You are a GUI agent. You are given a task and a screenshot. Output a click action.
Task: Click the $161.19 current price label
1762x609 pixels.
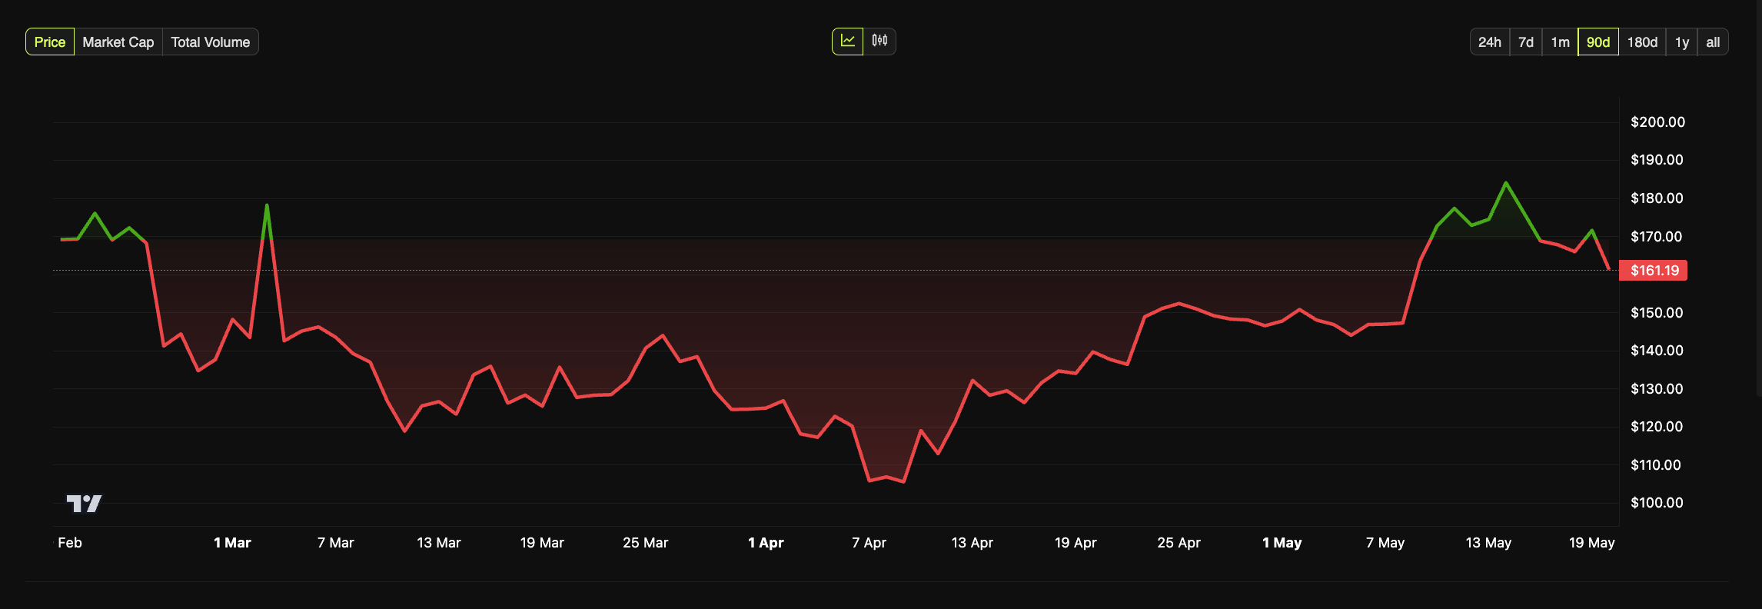click(1654, 271)
